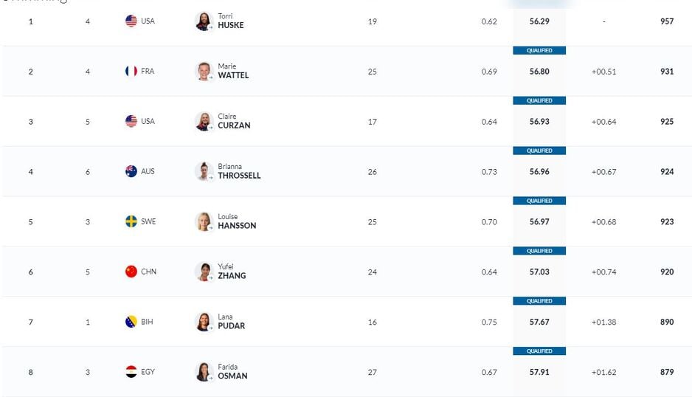The image size is (692, 397).
Task: Open Louise Hansson athlete profile link
Action: pyautogui.click(x=236, y=222)
